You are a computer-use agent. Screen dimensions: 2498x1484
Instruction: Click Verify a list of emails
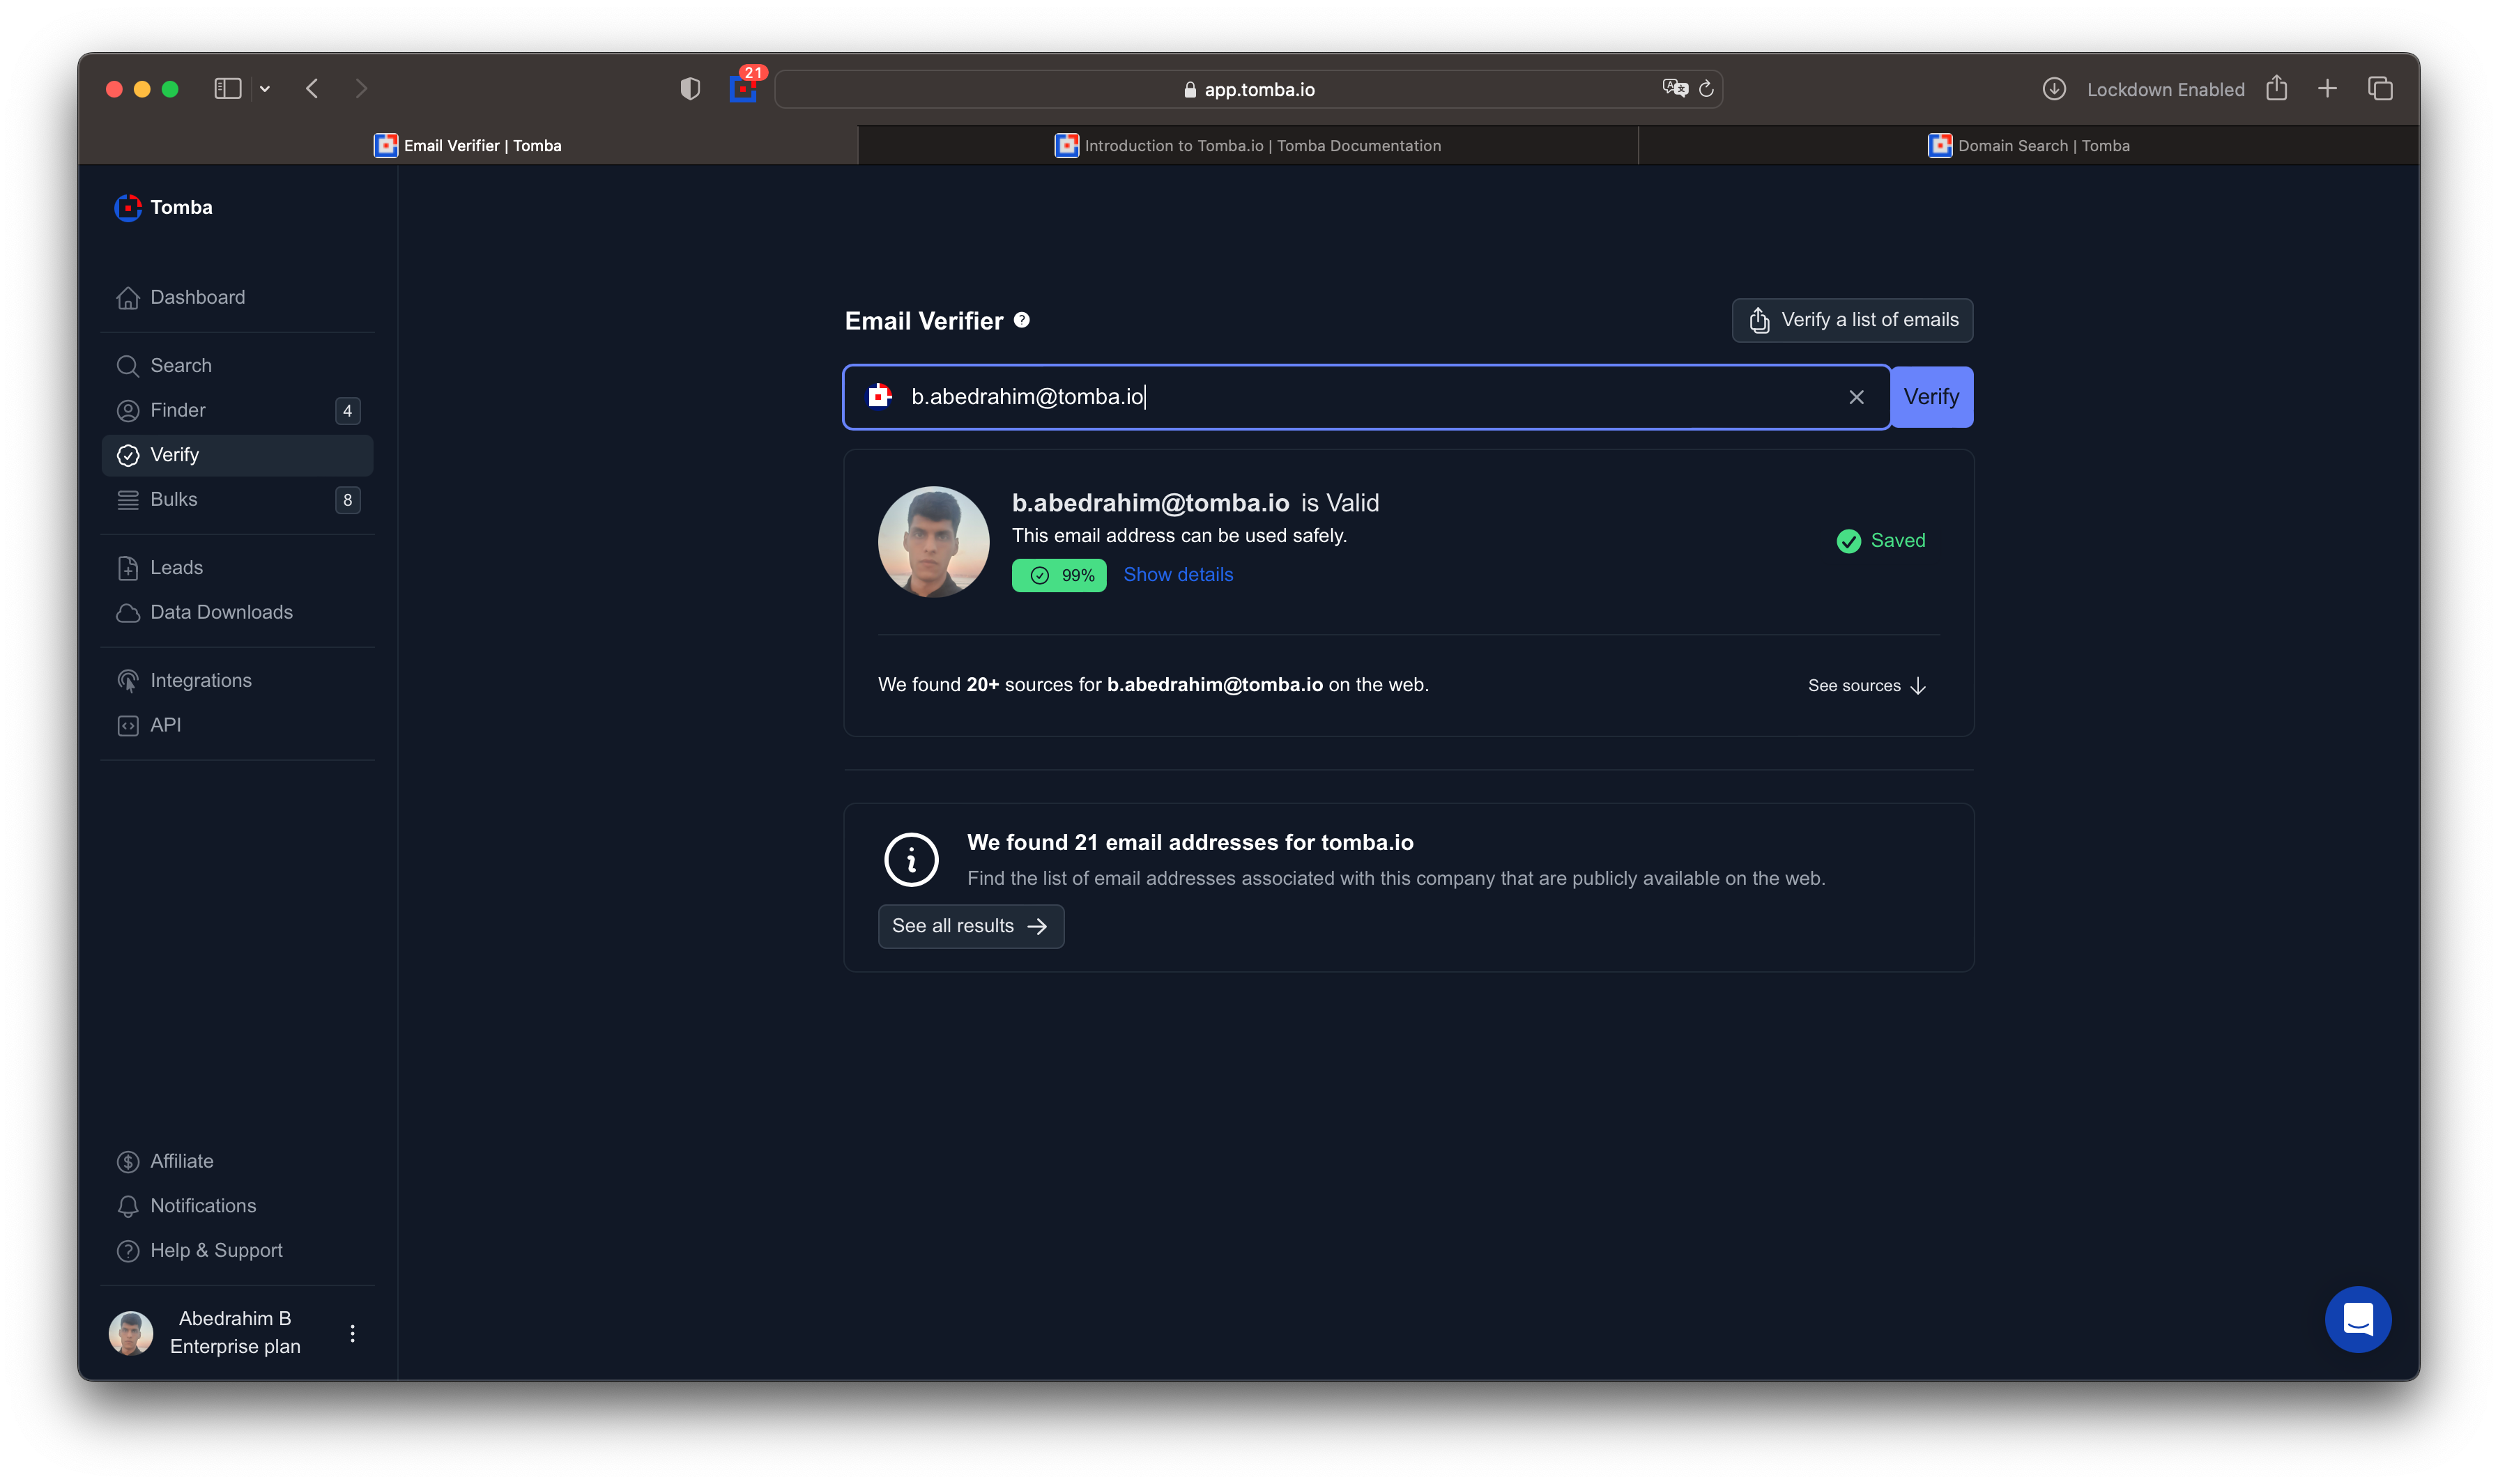(1852, 320)
